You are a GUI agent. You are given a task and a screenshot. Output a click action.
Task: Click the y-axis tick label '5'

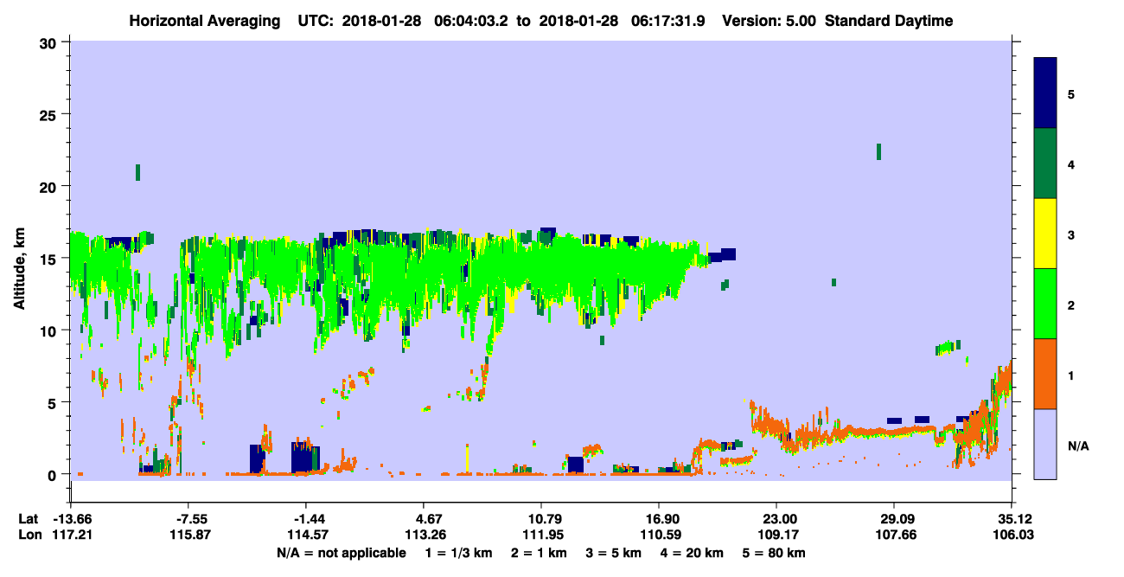54,402
